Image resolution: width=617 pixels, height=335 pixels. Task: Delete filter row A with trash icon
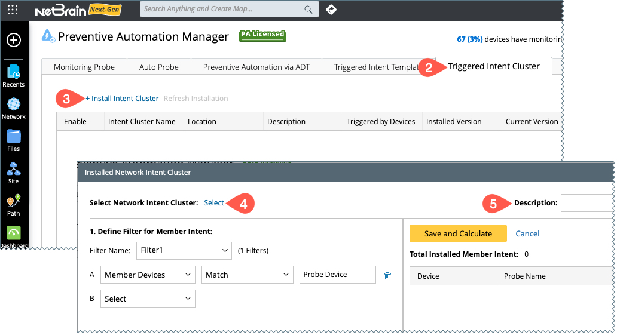[x=388, y=275]
